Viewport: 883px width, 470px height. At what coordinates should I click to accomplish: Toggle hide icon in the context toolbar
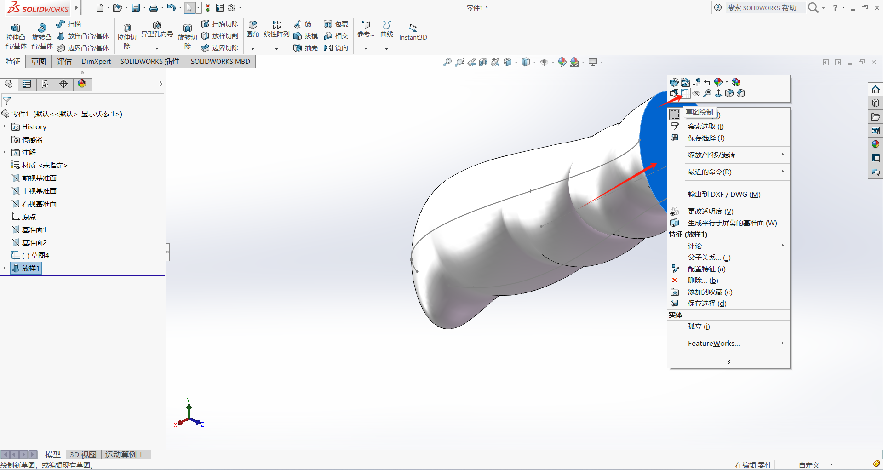[x=696, y=93]
